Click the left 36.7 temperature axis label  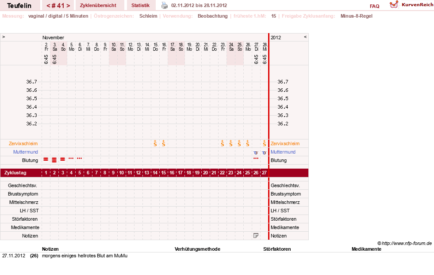pos(31,82)
